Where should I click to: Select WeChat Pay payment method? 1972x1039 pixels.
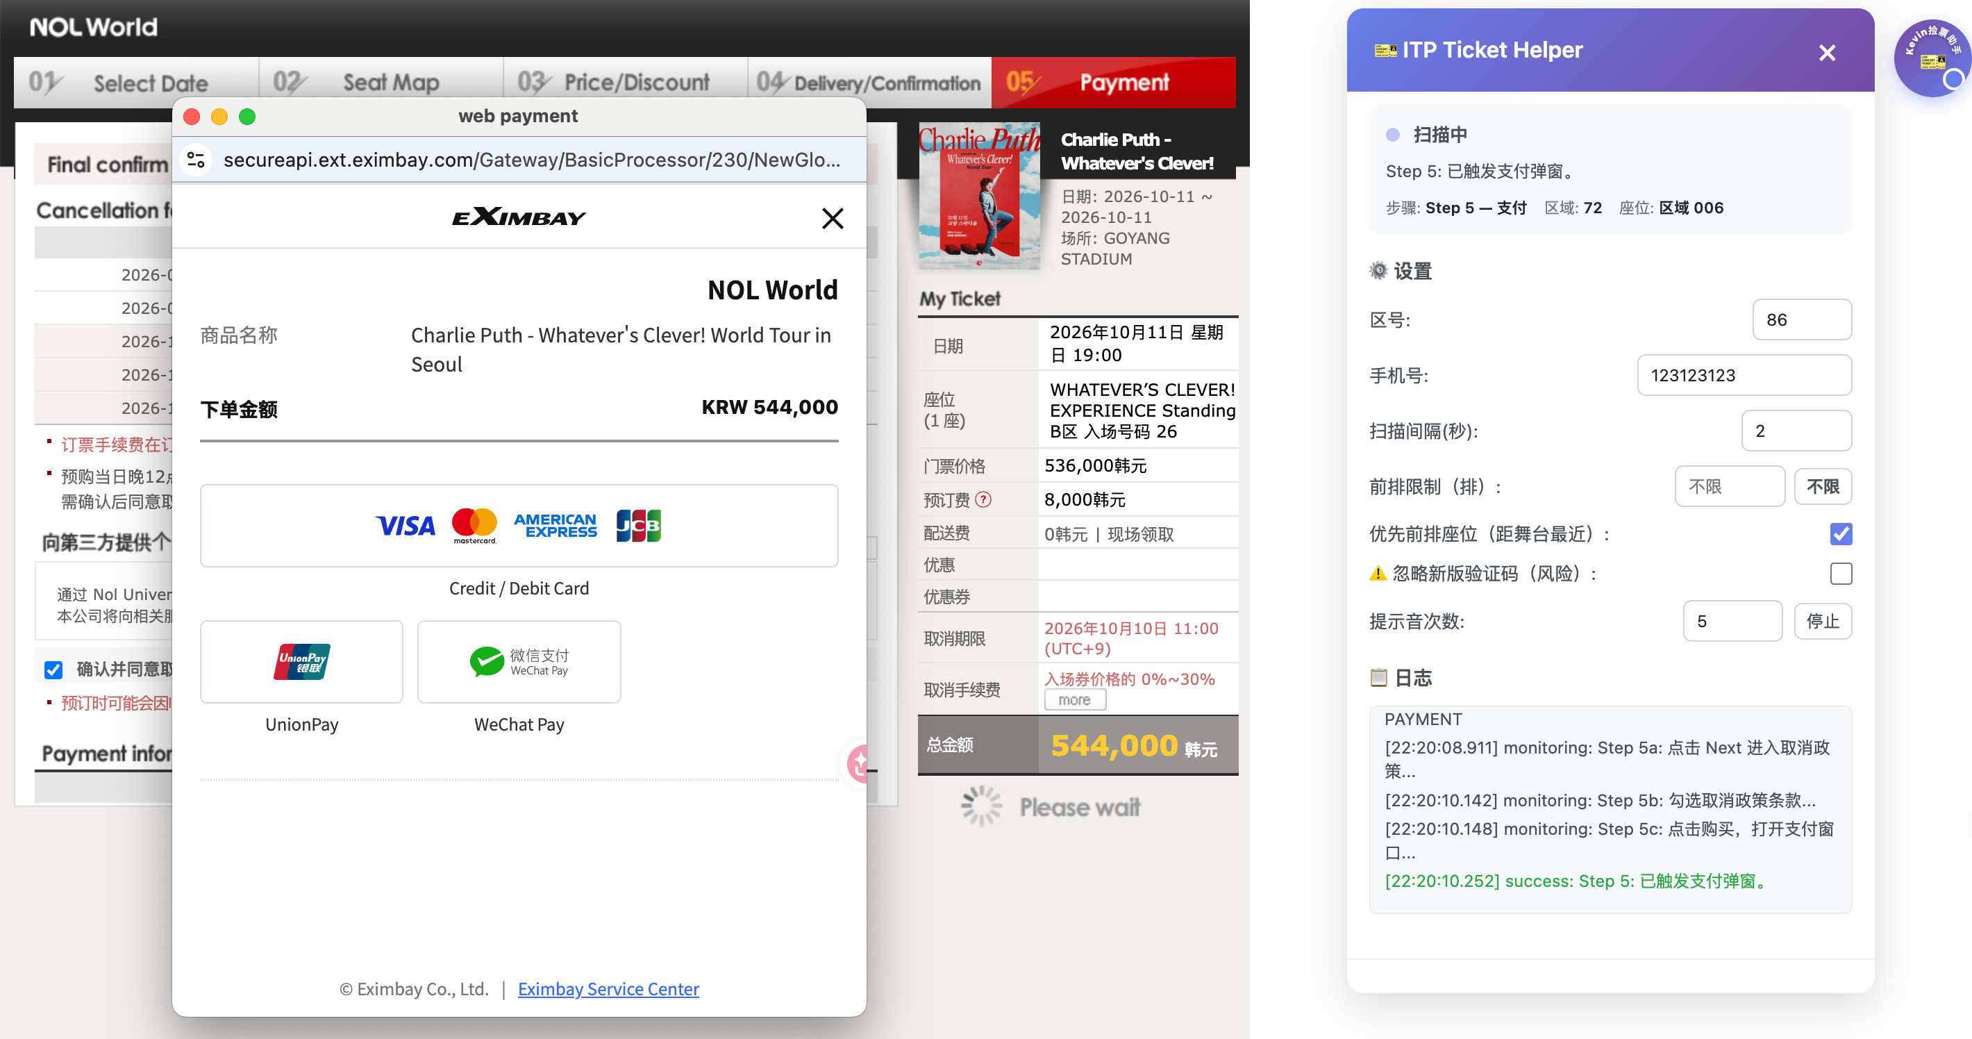pyautogui.click(x=519, y=662)
